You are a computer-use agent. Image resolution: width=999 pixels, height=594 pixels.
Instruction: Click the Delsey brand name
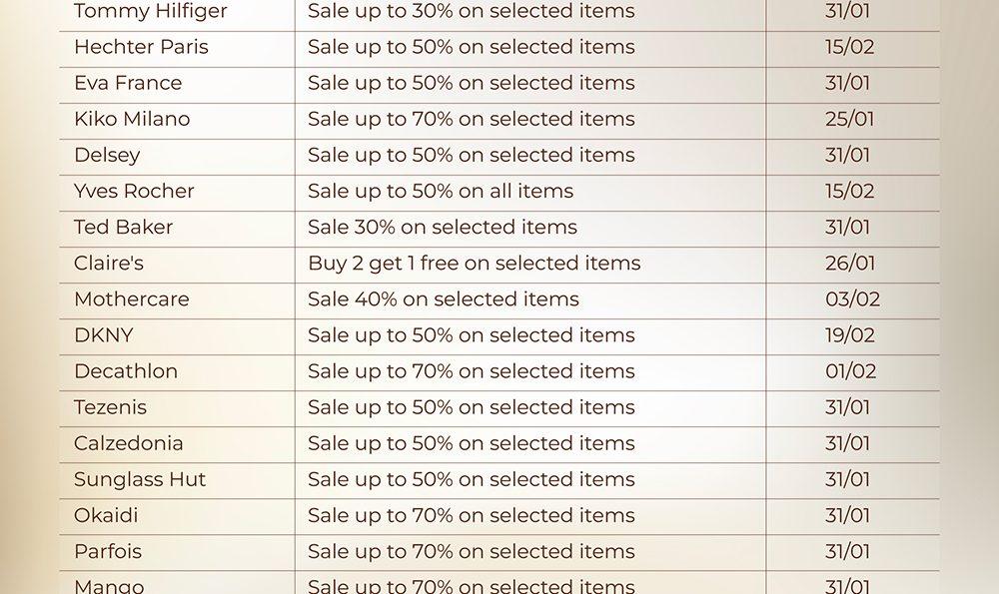pyautogui.click(x=107, y=155)
